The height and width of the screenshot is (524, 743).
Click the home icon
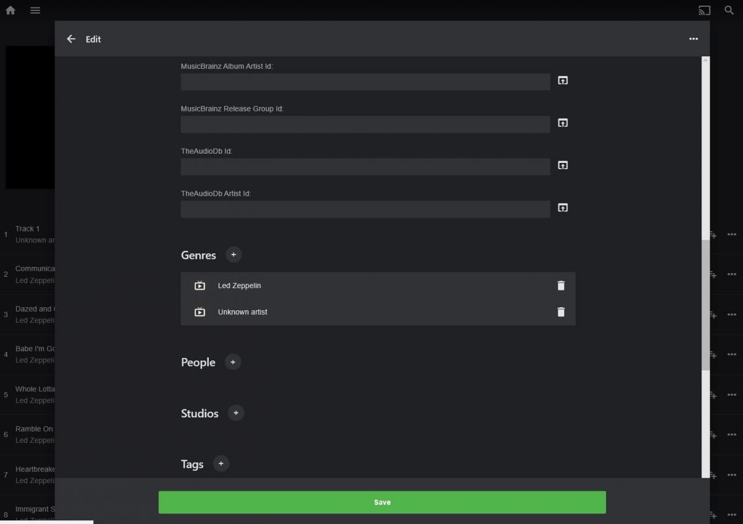[x=11, y=11]
